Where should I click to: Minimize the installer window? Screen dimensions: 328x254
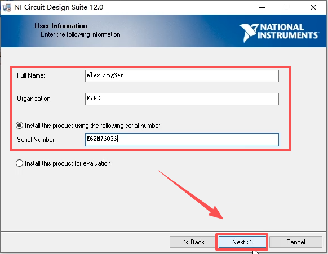[x=262, y=7]
